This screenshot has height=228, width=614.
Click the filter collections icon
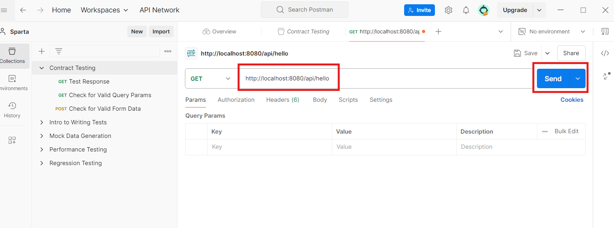[59, 51]
